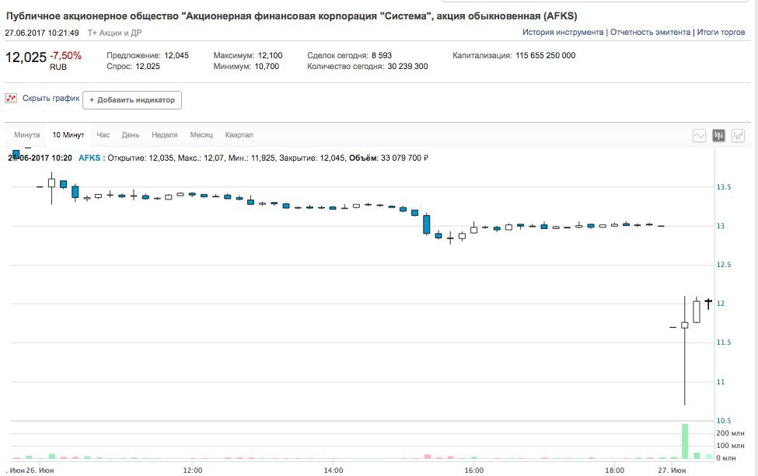The image size is (758, 476).
Task: Switch to the Час interval tab
Action: coord(103,135)
